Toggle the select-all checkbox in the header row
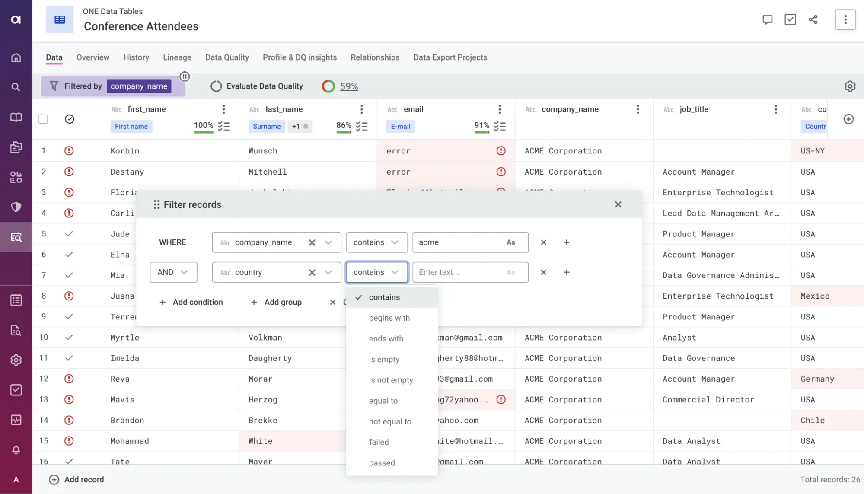The height and width of the screenshot is (494, 864). point(43,119)
